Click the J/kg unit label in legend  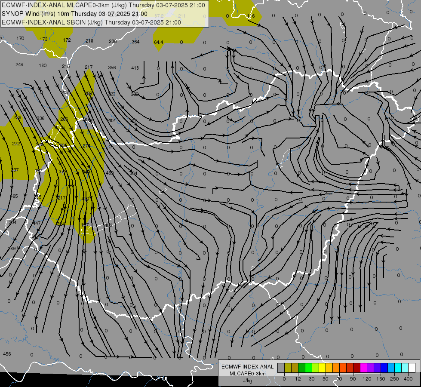point(248,380)
